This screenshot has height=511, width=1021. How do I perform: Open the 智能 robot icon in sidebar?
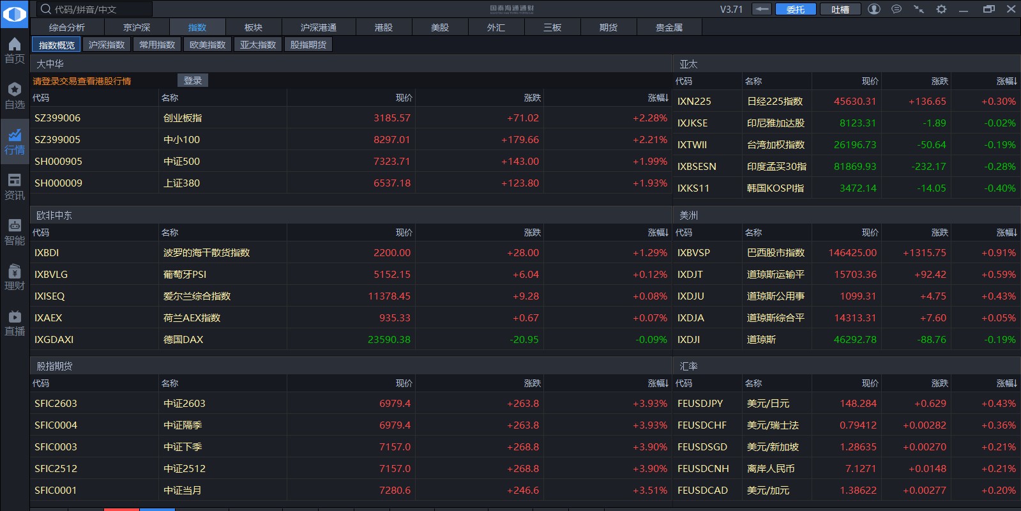click(15, 231)
